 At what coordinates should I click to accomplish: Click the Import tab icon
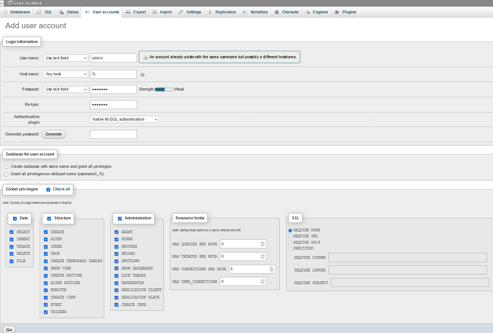(x=154, y=12)
